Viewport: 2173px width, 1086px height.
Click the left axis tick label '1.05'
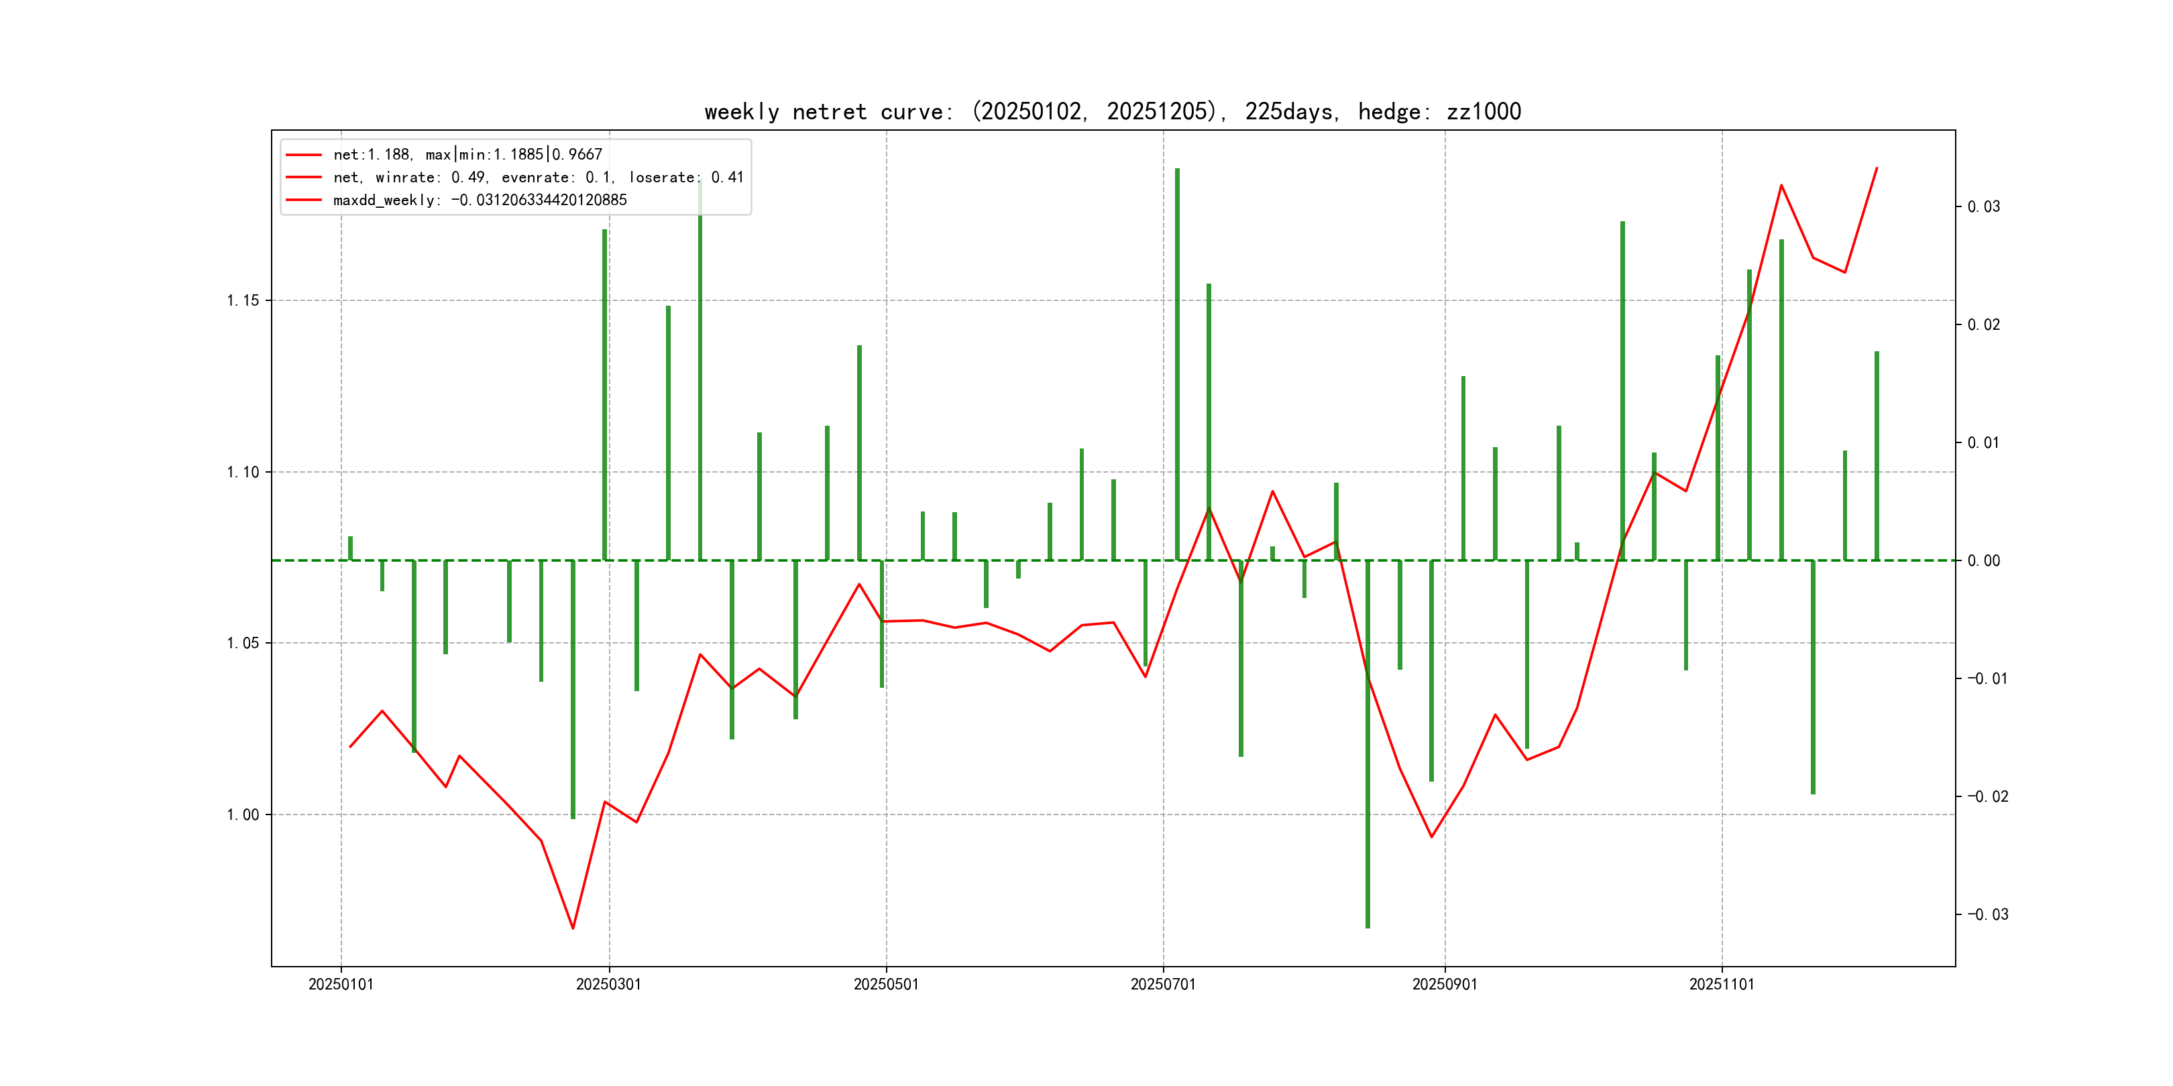(x=243, y=644)
